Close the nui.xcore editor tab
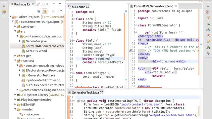Image resolution: width=212 pixels, height=119 pixels. click(x=87, y=7)
